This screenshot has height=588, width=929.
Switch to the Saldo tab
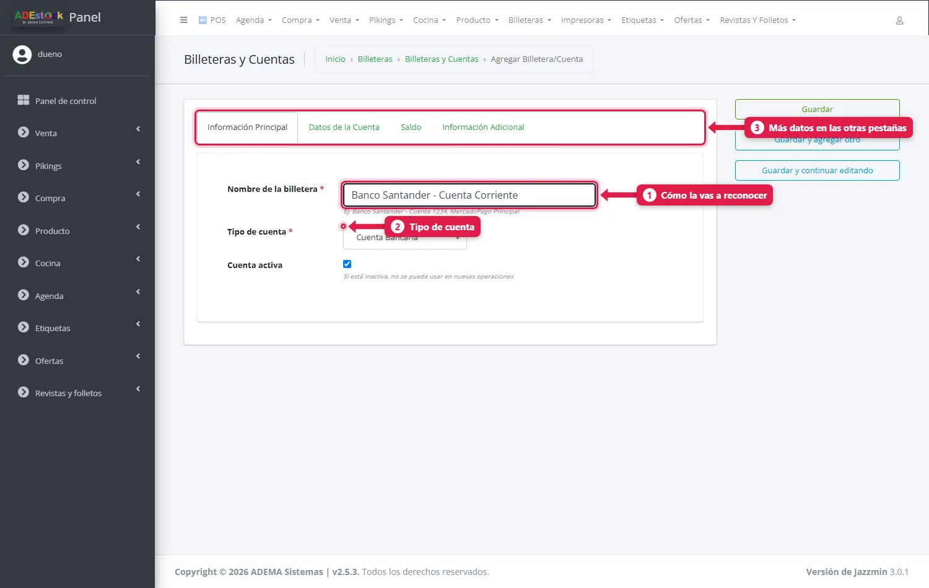(x=411, y=128)
